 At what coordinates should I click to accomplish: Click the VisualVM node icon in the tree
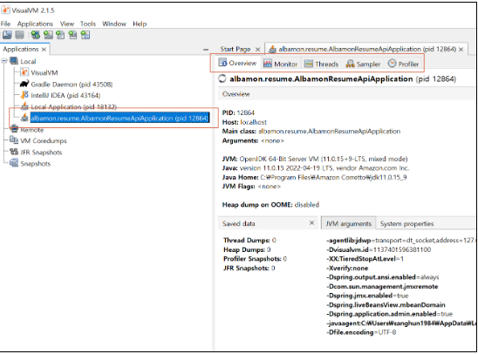24,72
